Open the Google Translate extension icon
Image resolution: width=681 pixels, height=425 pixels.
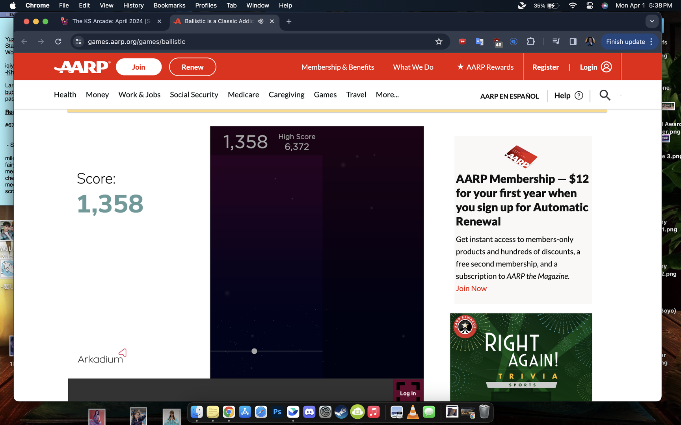click(x=479, y=42)
